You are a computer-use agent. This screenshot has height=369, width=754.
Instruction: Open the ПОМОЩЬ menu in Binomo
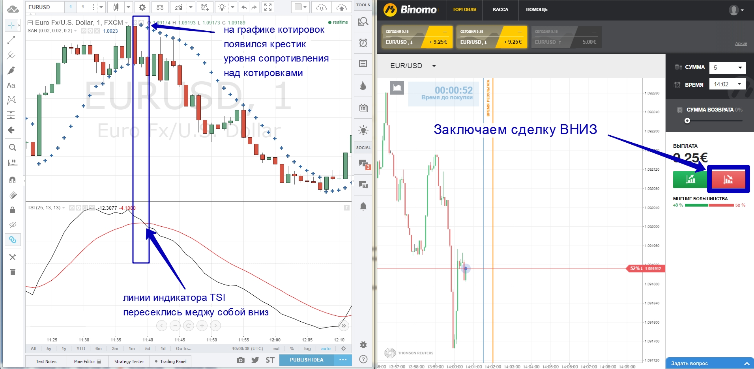(x=537, y=9)
